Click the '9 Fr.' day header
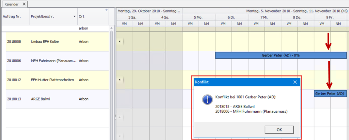 330,17
